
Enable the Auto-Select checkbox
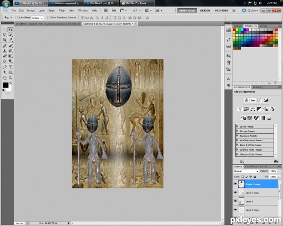(17, 17)
